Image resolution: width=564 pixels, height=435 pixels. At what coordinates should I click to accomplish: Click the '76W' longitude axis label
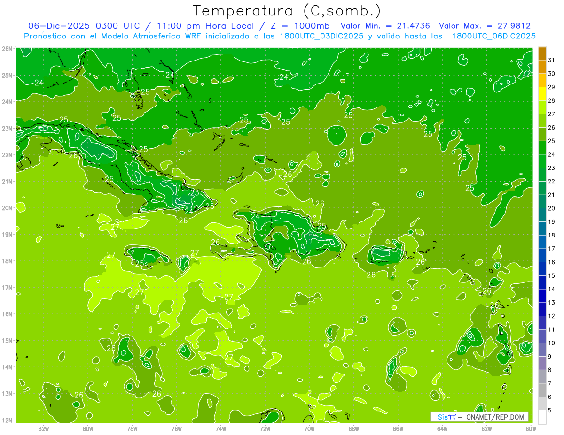(177, 428)
